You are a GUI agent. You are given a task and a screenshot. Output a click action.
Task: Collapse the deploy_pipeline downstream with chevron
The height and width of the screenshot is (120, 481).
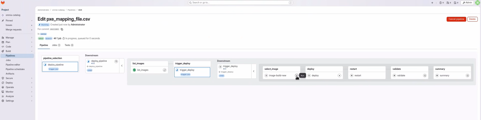[122, 66]
